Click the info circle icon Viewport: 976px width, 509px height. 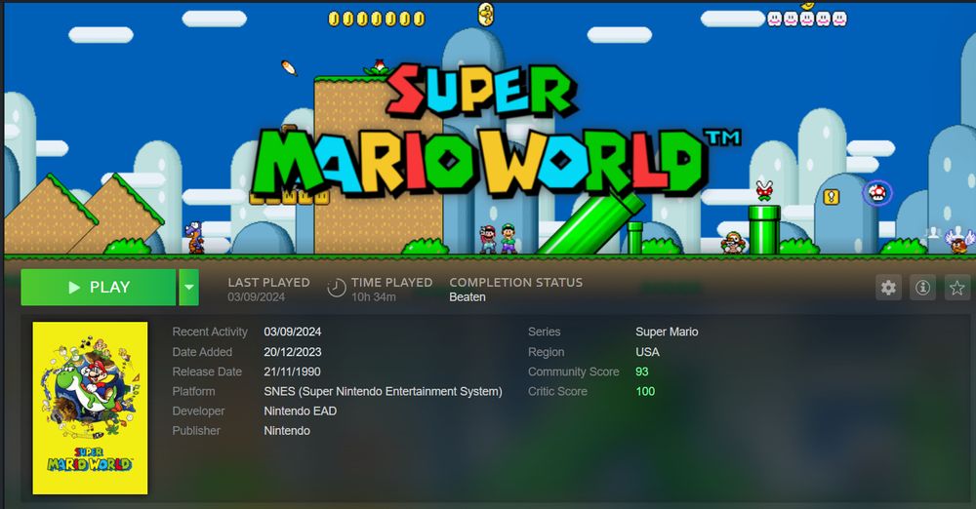tap(922, 288)
